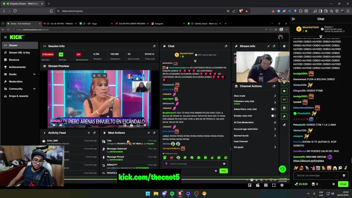This screenshot has width=352, height=198.
Task: Open the discord.gg/kingteka link
Action: (x=308, y=161)
